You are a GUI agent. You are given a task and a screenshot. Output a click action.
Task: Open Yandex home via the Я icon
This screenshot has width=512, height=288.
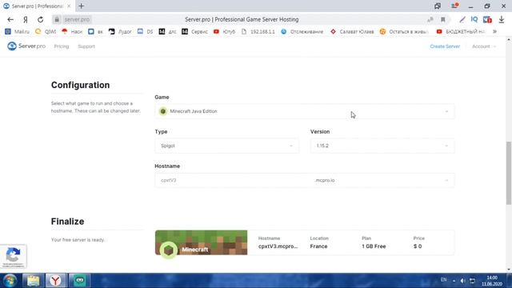(26, 19)
